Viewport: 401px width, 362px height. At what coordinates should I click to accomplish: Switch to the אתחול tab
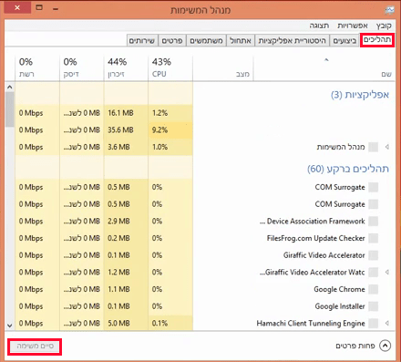(x=241, y=40)
